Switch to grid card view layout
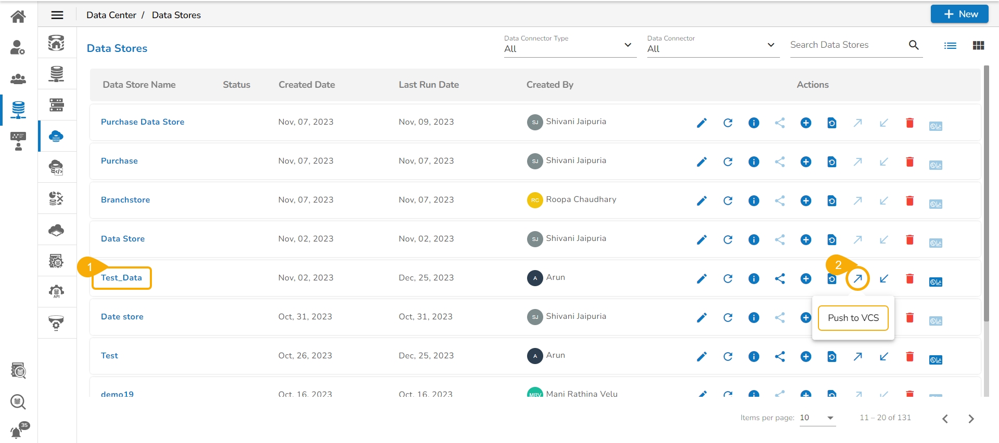The image size is (999, 443). 978,46
